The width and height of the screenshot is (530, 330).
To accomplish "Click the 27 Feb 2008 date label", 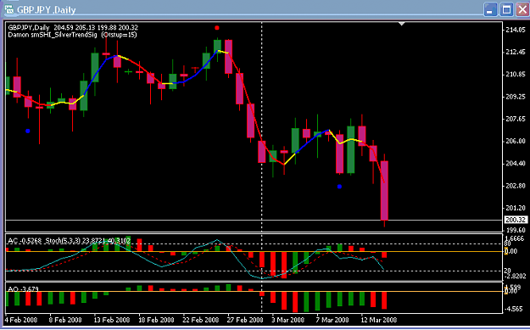I will pyautogui.click(x=245, y=320).
